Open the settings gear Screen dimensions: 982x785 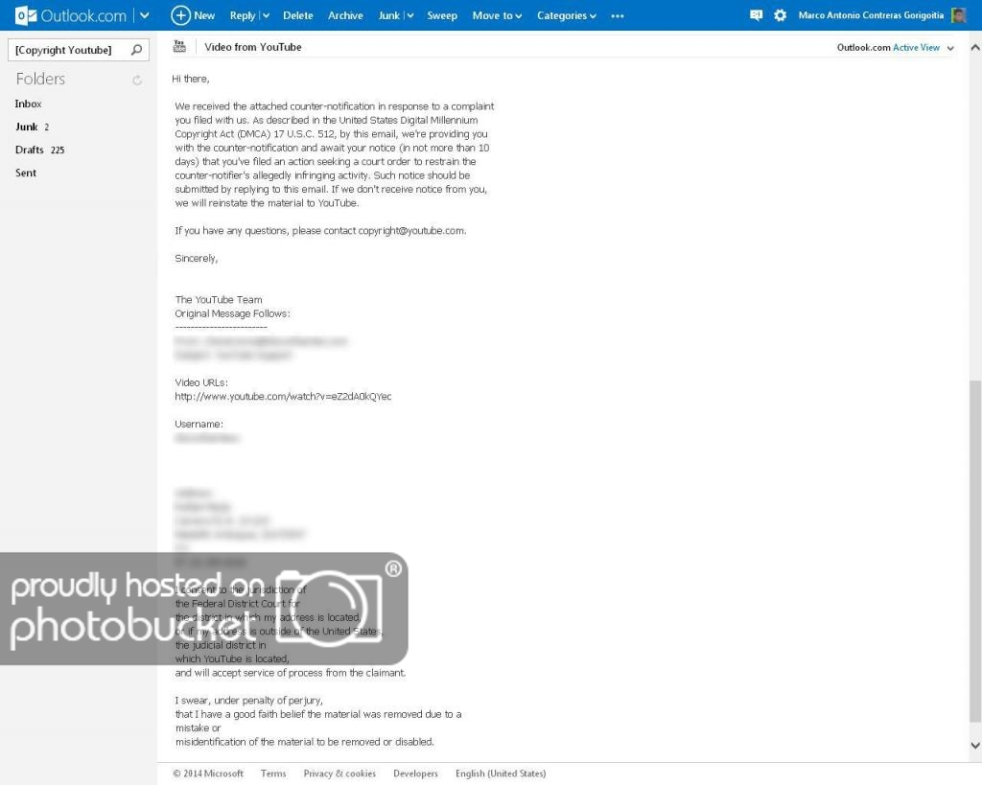point(781,15)
